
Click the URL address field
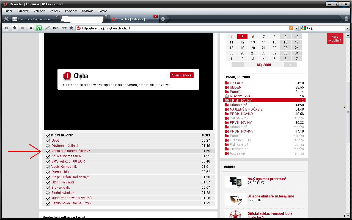click(x=182, y=28)
